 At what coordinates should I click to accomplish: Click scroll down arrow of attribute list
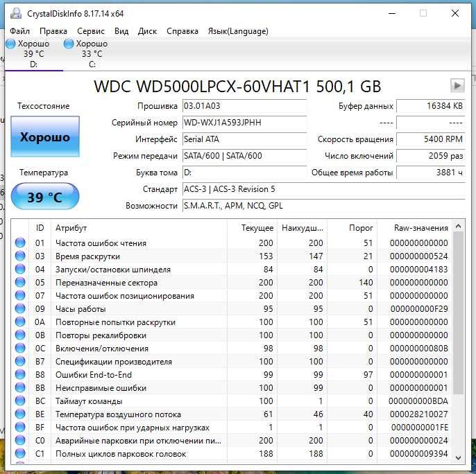[x=459, y=457]
